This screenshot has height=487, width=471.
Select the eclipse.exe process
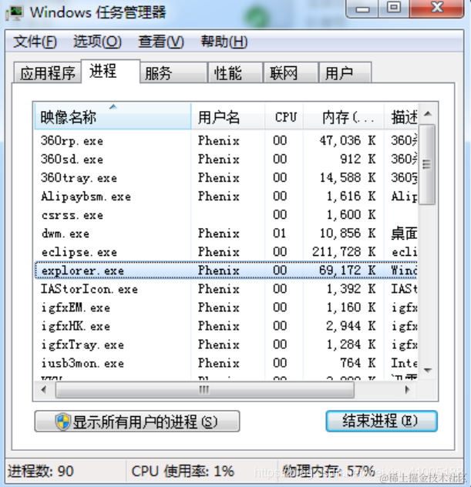pyautogui.click(x=226, y=252)
